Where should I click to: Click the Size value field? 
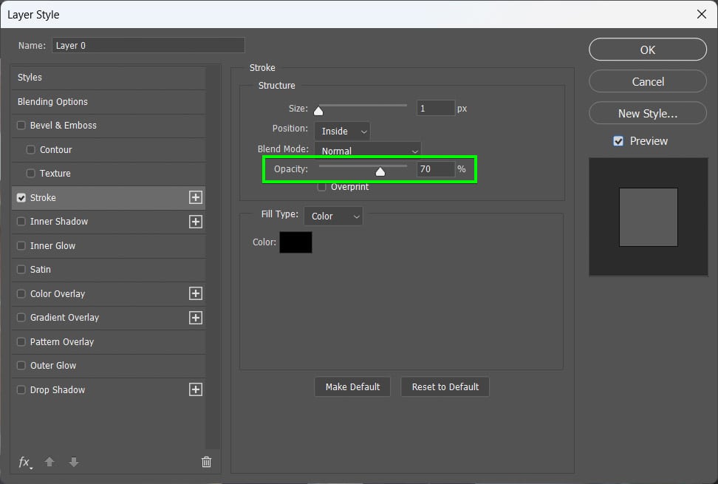(436, 109)
